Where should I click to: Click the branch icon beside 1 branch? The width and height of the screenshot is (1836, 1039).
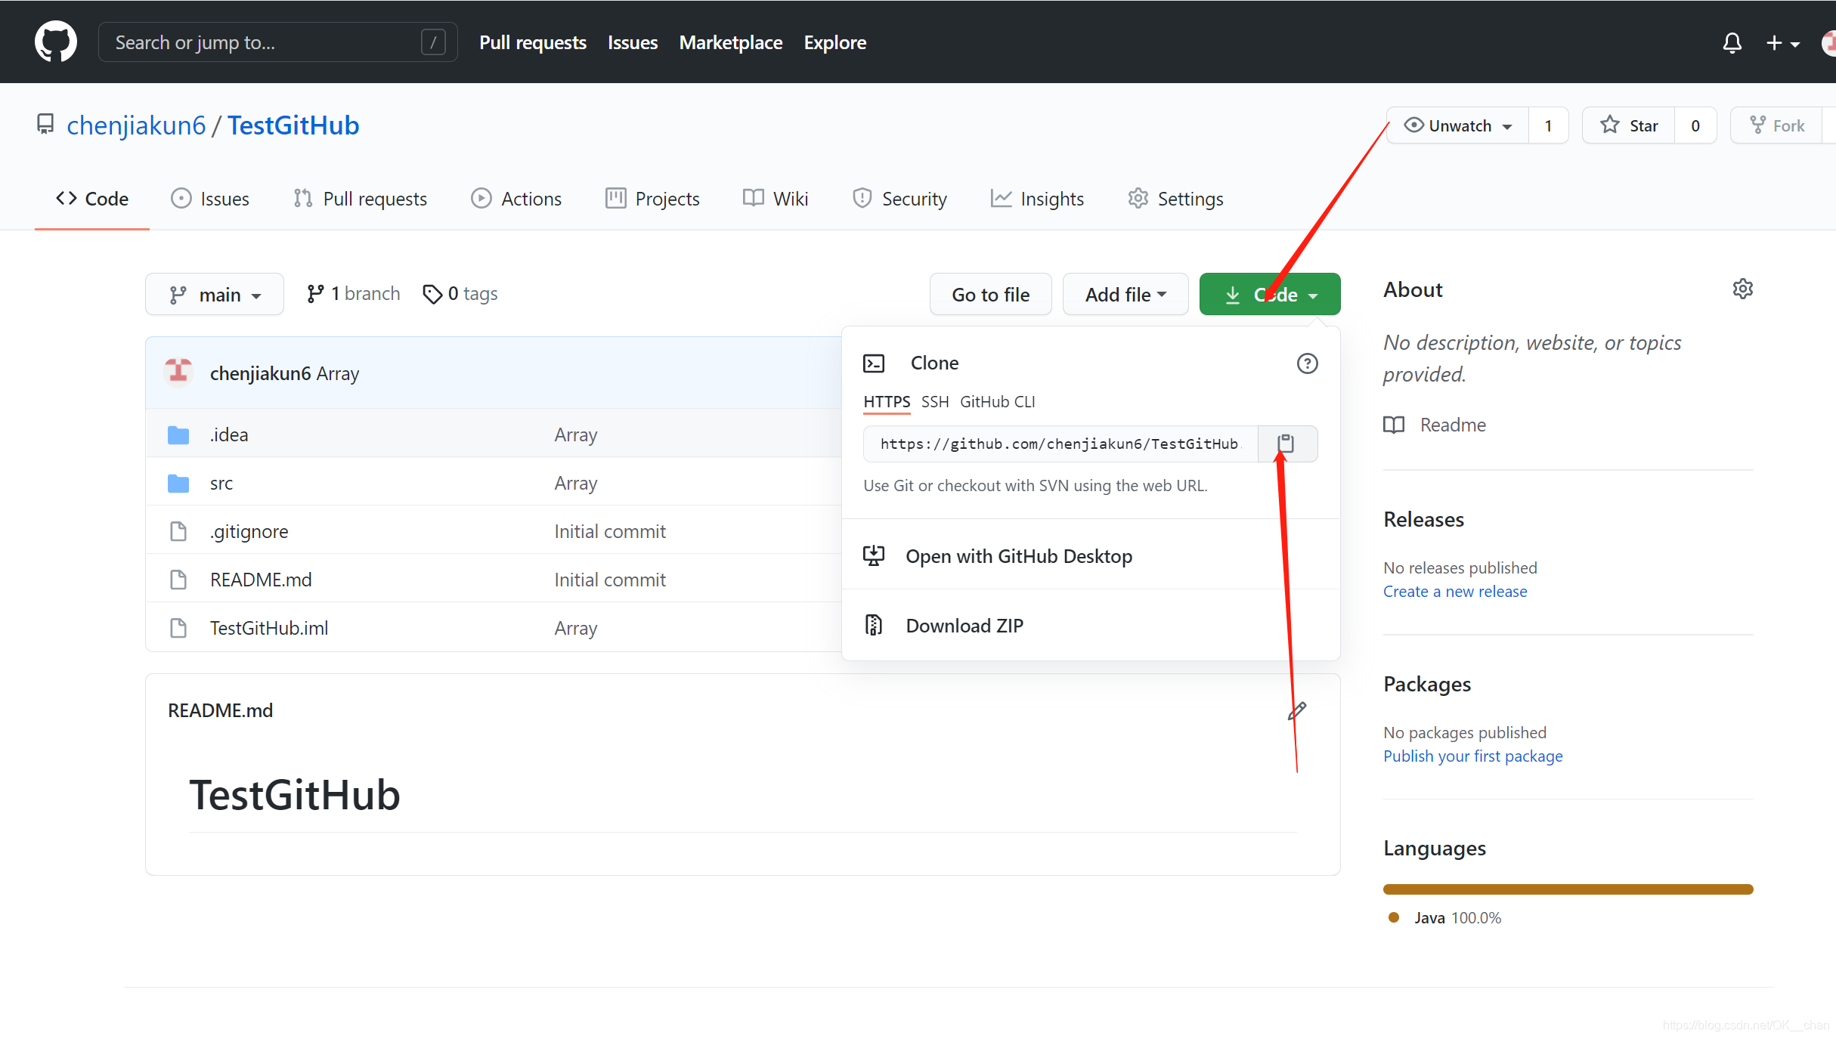(x=315, y=294)
